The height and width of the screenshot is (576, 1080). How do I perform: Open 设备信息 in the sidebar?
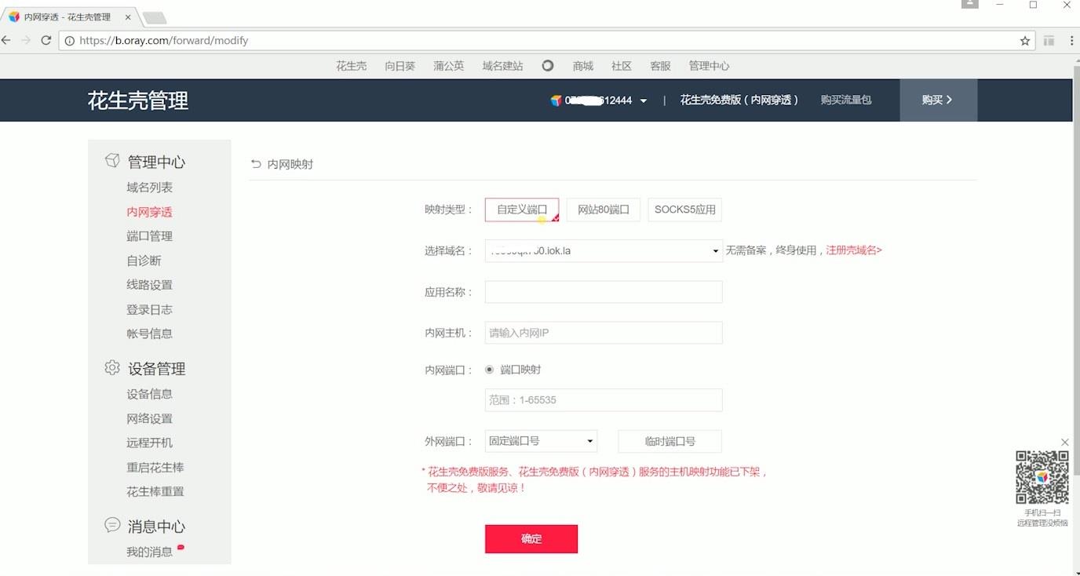(x=149, y=394)
